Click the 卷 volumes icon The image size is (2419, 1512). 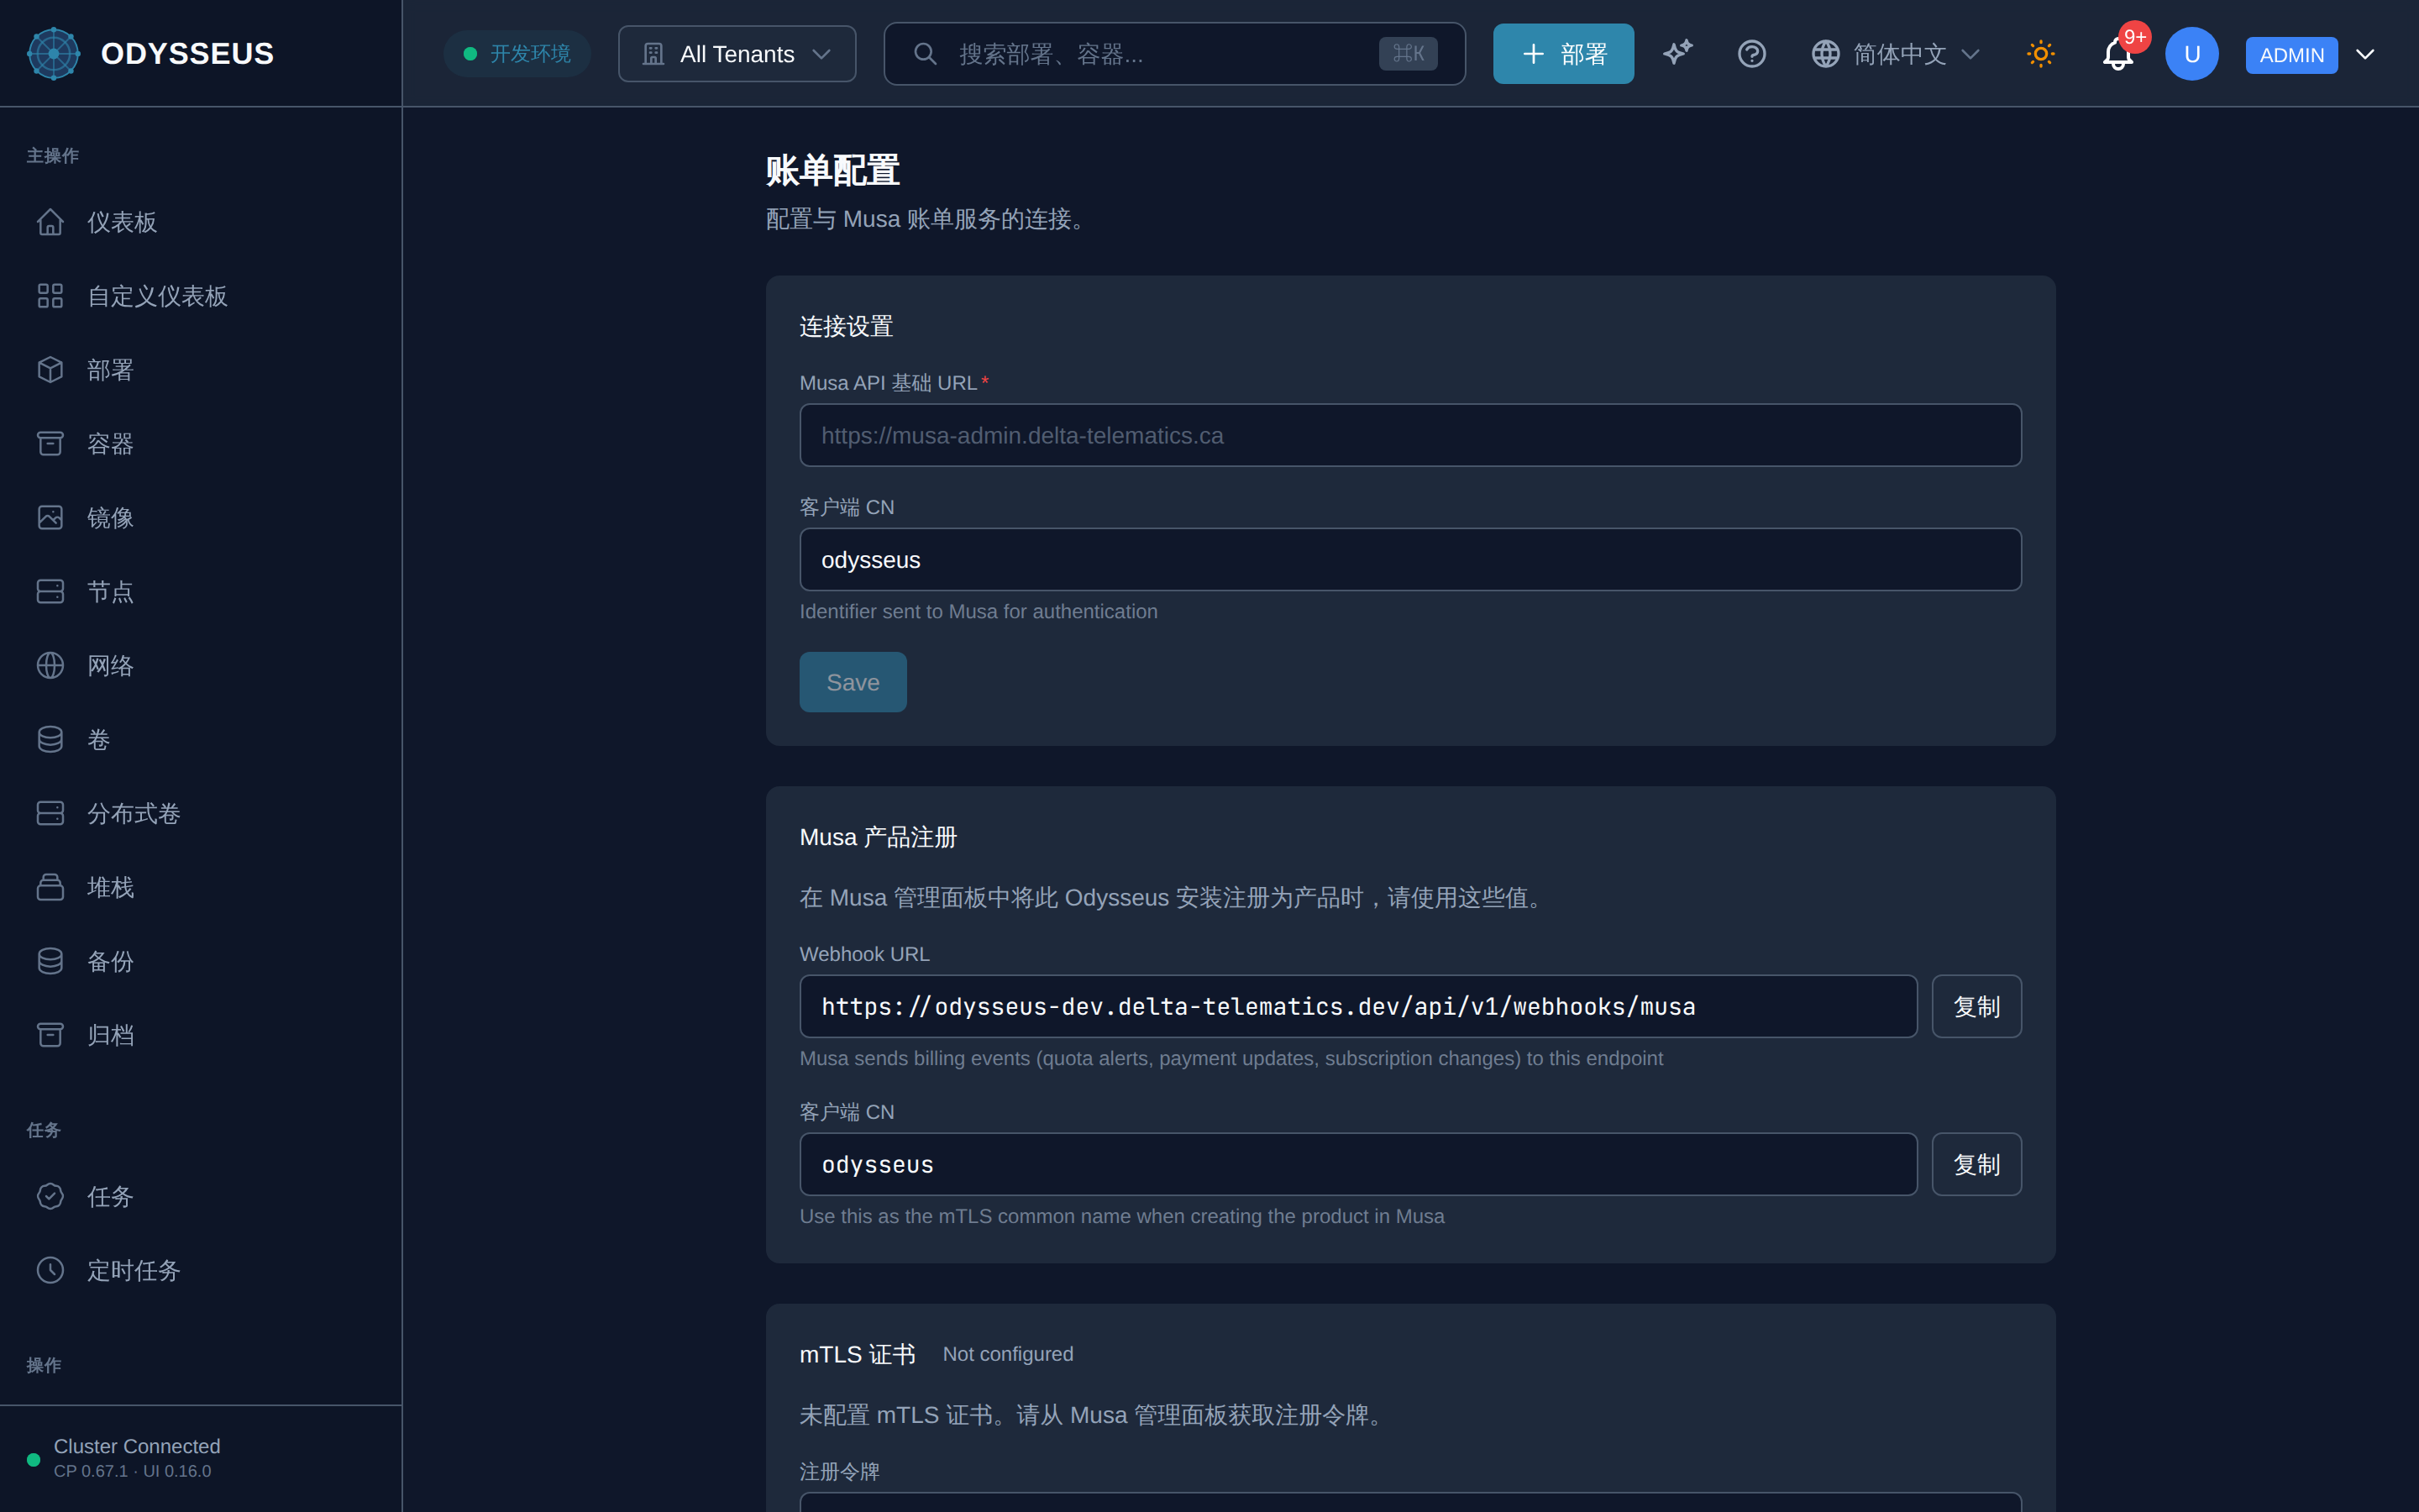pyautogui.click(x=50, y=739)
